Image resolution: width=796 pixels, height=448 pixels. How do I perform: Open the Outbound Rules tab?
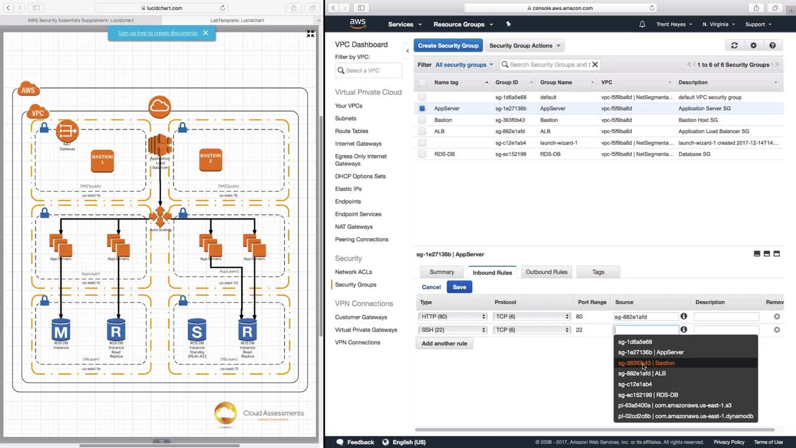coord(547,272)
